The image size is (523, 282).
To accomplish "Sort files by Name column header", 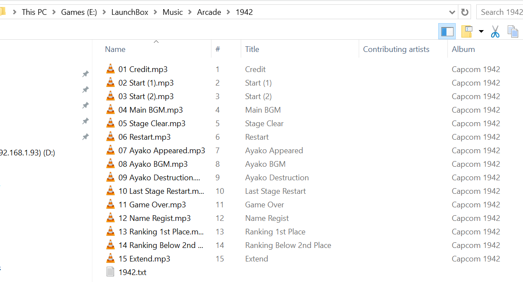I will (115, 49).
